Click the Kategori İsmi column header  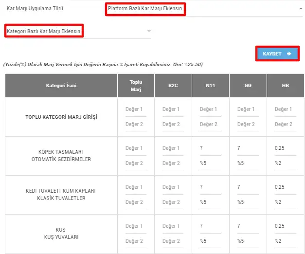61,86
